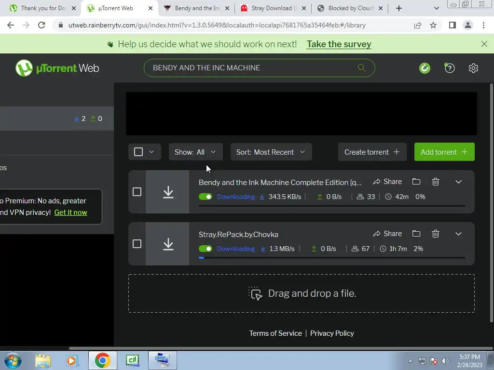Image resolution: width=494 pixels, height=370 pixels.
Task: Open the settings gear icon
Action: 473,68
